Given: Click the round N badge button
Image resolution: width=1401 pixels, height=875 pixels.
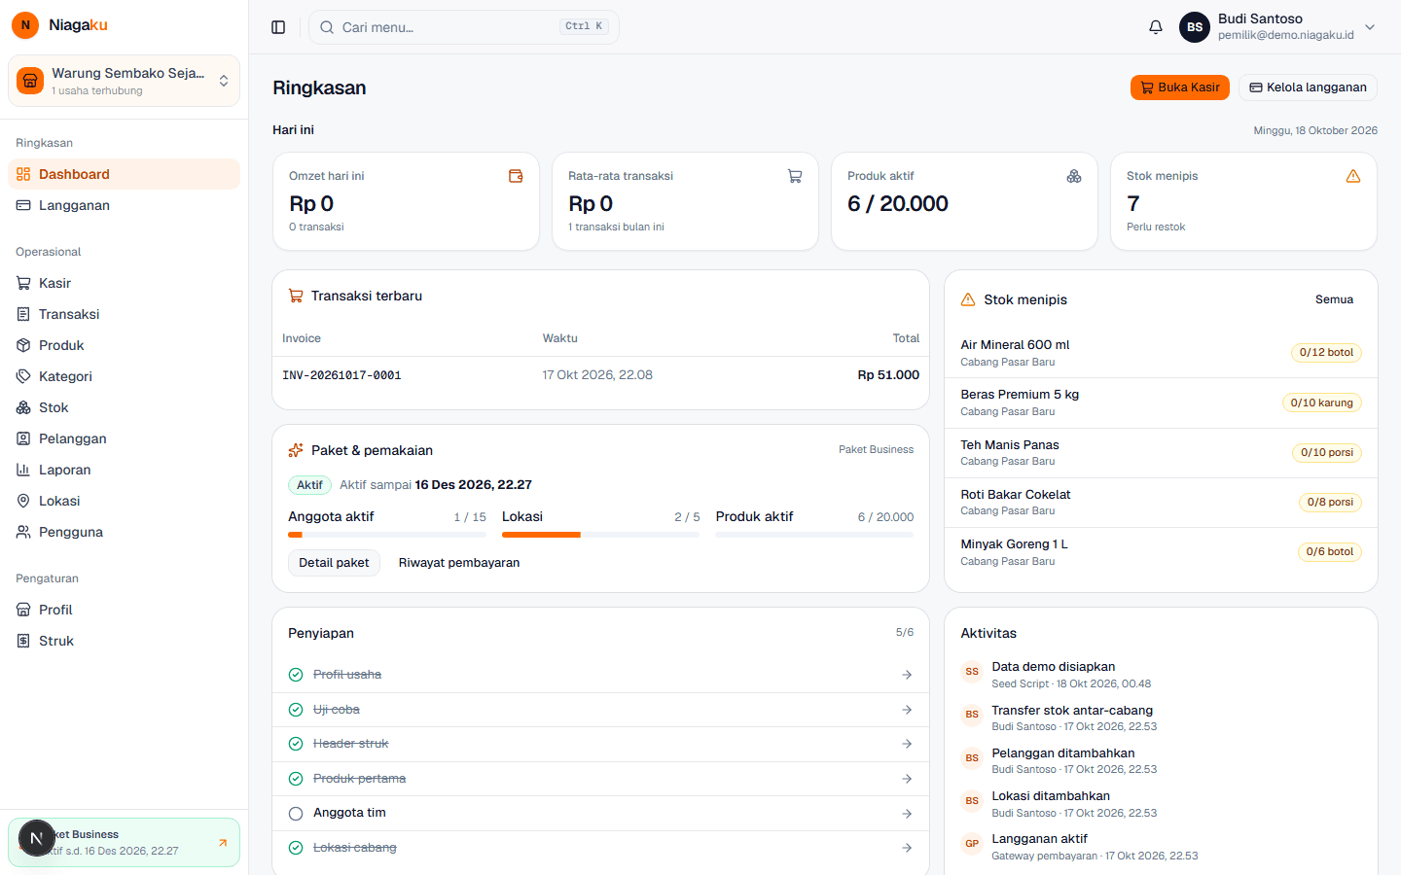Looking at the screenshot, I should click(x=37, y=838).
